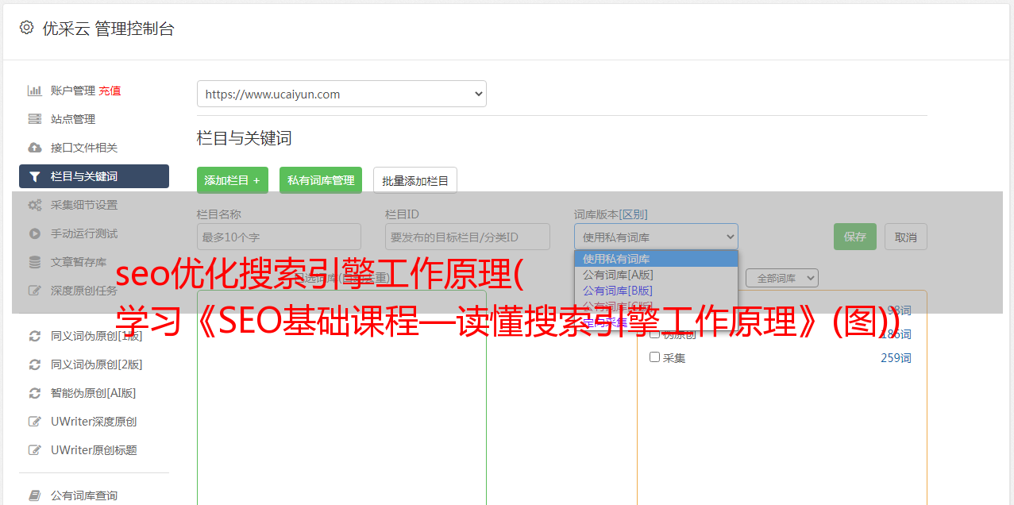1014x505 pixels.
Task: Click the 私有词库管理 button
Action: pyautogui.click(x=321, y=180)
